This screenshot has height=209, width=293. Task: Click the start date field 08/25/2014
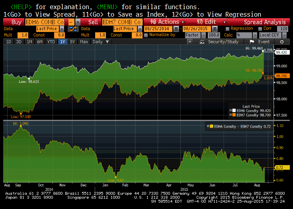tap(159, 29)
